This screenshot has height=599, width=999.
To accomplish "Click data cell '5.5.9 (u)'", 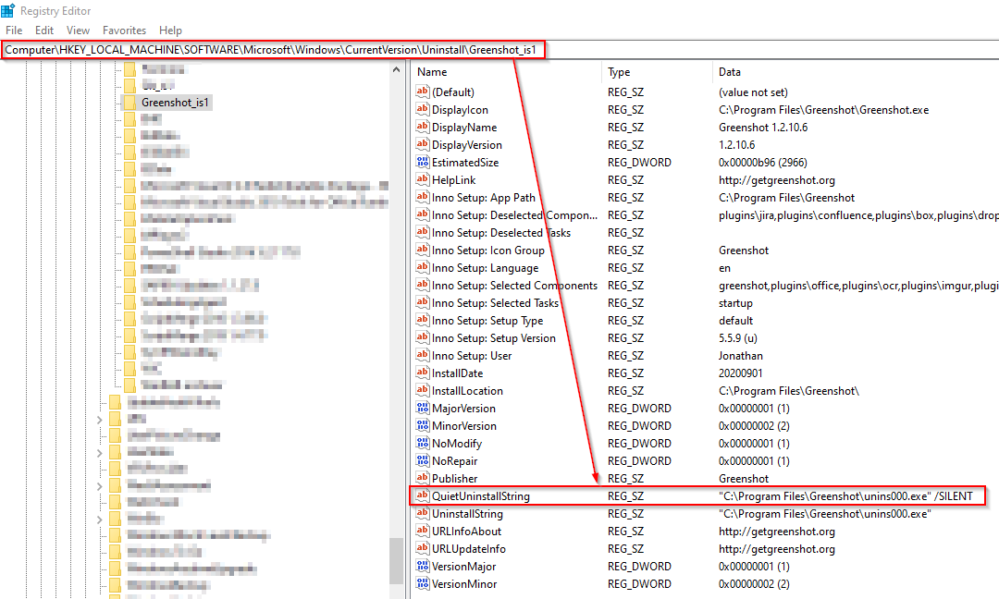I will click(x=738, y=338).
